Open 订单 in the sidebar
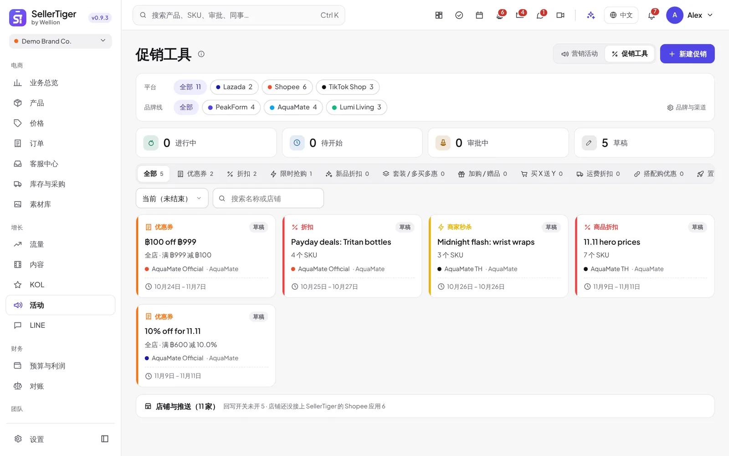The image size is (729, 456). (60, 143)
